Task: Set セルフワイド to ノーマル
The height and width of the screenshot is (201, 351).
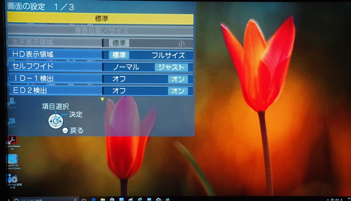Action: (x=126, y=67)
